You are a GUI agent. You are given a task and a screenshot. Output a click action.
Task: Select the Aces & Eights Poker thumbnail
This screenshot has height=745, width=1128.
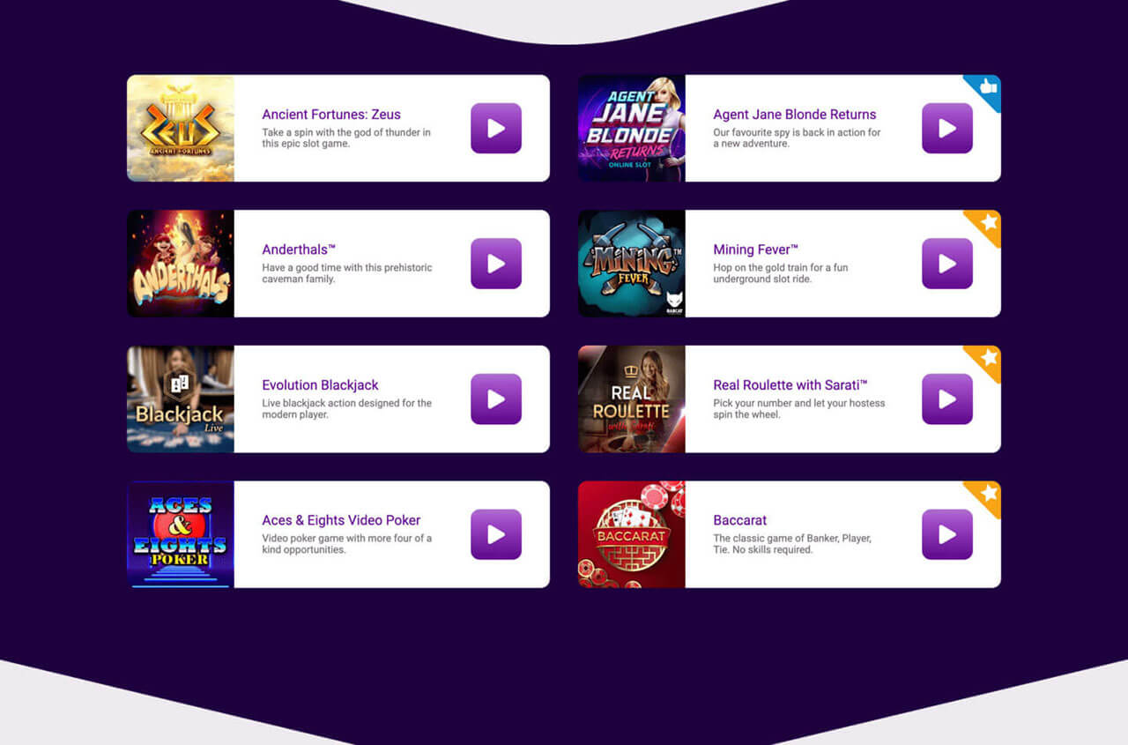tap(181, 534)
